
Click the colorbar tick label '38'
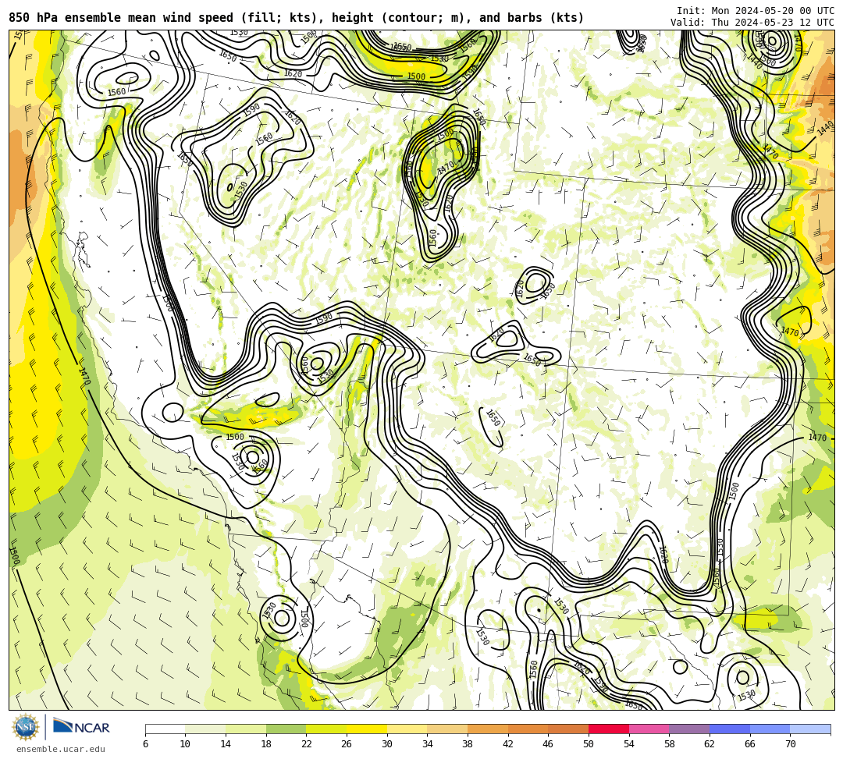point(468,744)
